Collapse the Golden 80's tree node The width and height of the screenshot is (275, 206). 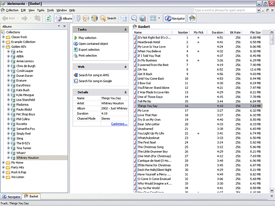[x=3, y=47]
